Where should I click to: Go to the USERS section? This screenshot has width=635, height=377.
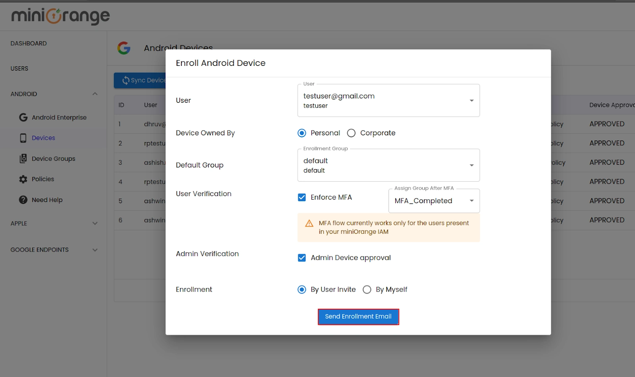click(19, 68)
